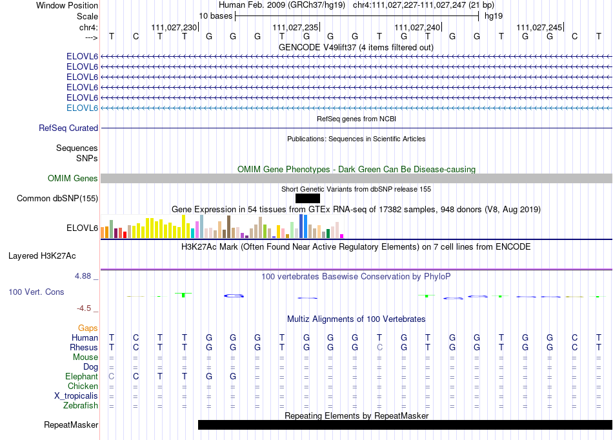Click the light-blue ELOVL6 transcript arrow line
613x440 pixels.
pyautogui.click(x=356, y=108)
